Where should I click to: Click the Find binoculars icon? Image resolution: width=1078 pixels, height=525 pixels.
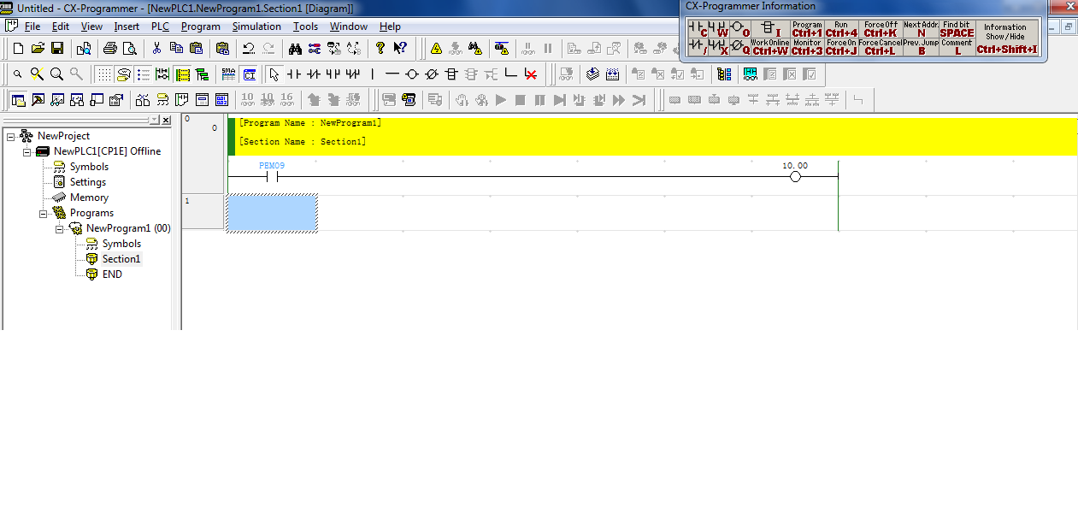295,48
